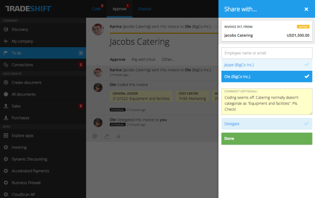The image size is (315, 198).
Task: Click the Cost Center 7433: Marketing tag
Action: (192, 96)
